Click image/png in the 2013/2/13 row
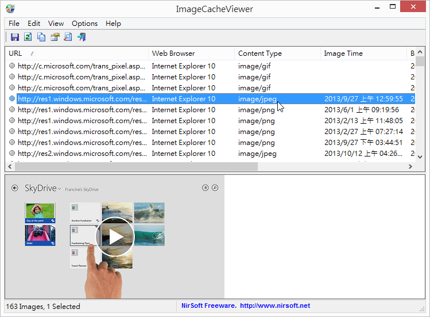 [257, 121]
